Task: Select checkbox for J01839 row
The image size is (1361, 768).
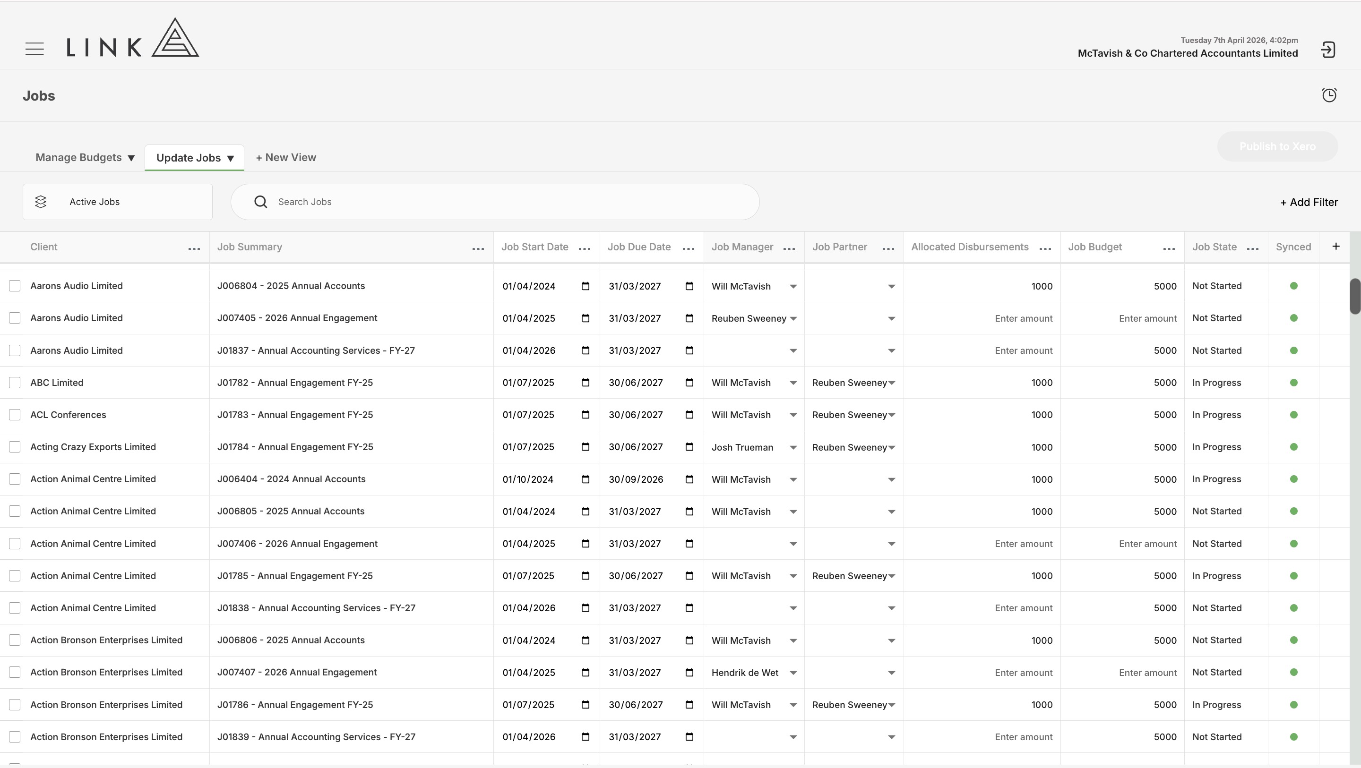Action: point(15,737)
